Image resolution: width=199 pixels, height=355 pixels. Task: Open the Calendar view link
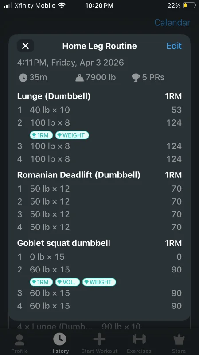(172, 23)
